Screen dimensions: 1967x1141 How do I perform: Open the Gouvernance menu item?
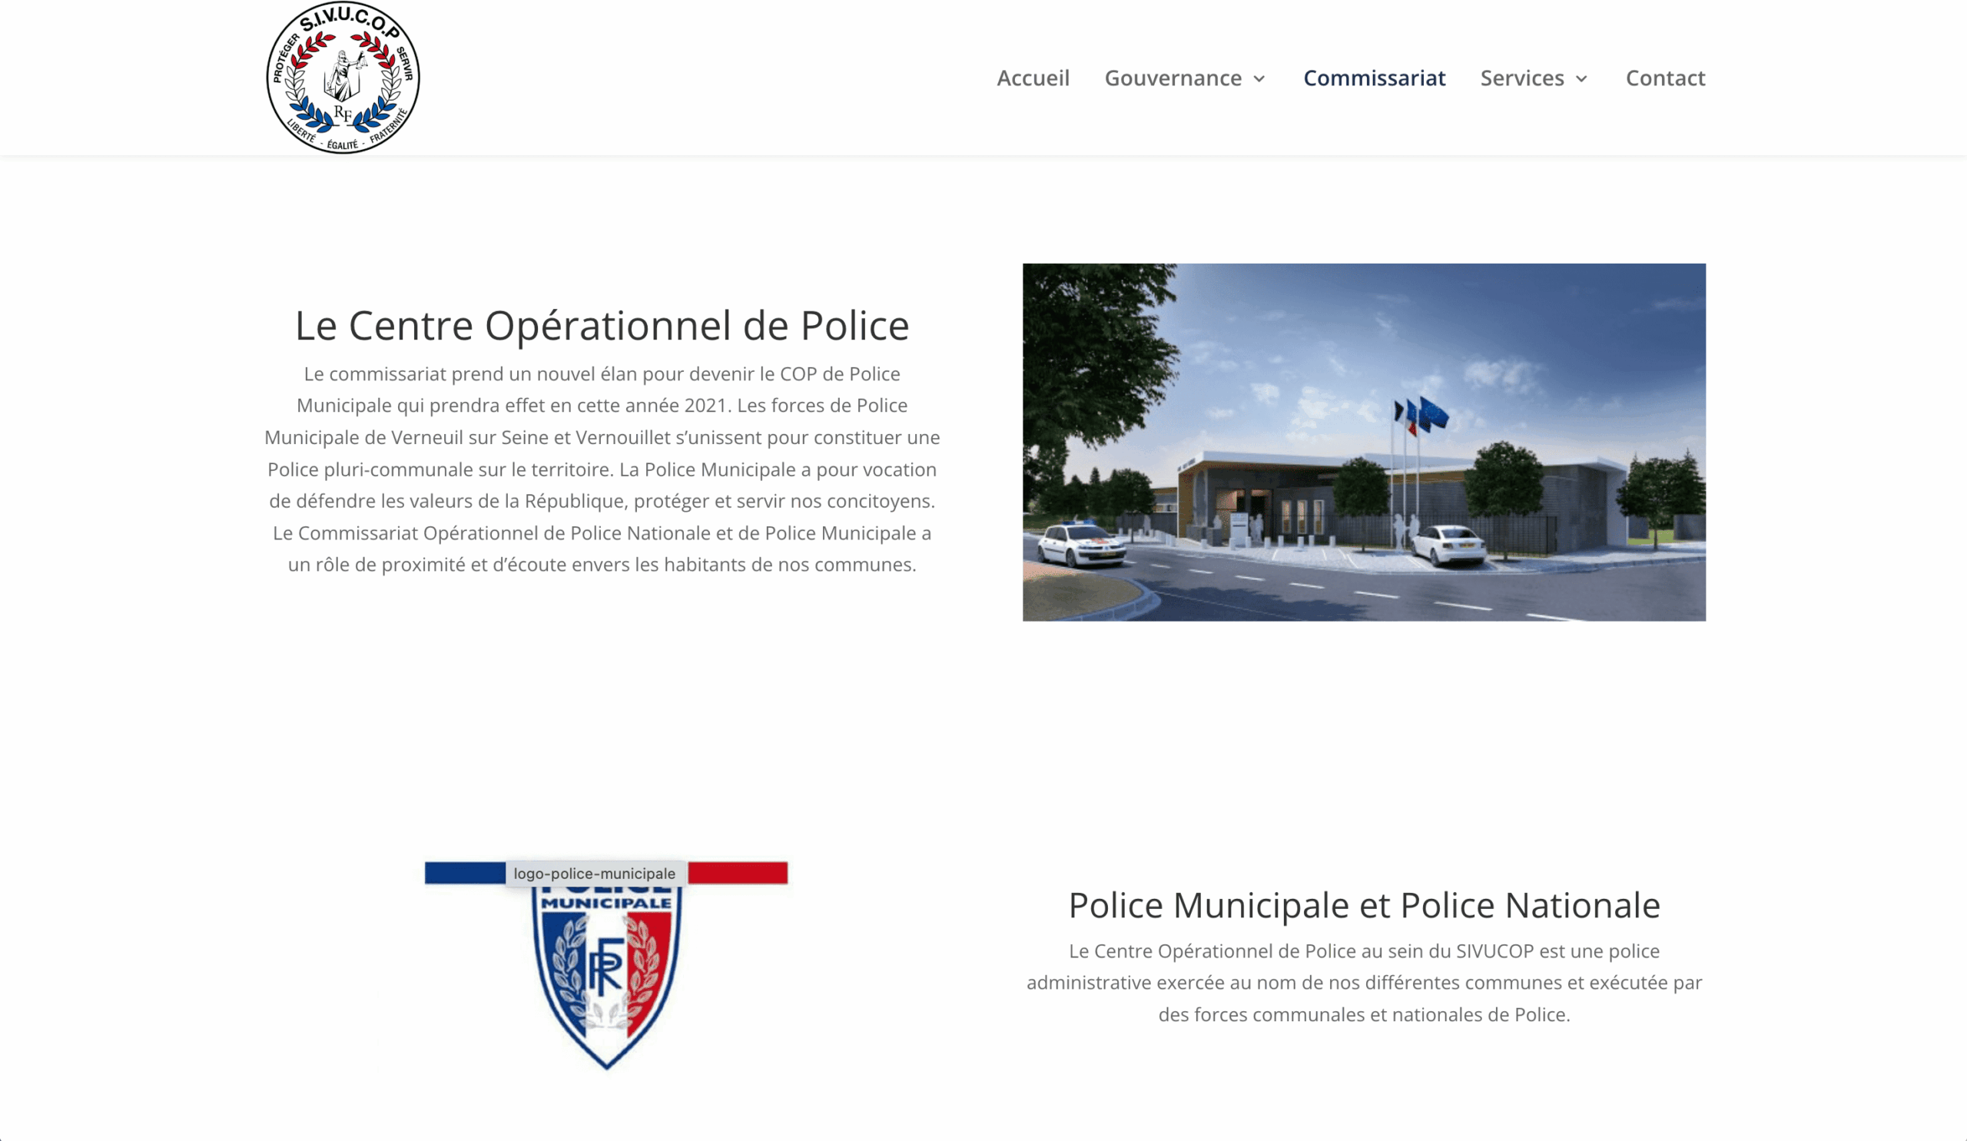coord(1173,78)
